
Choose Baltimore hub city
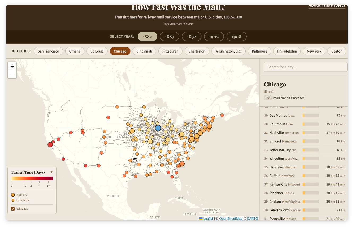[x=259, y=51]
